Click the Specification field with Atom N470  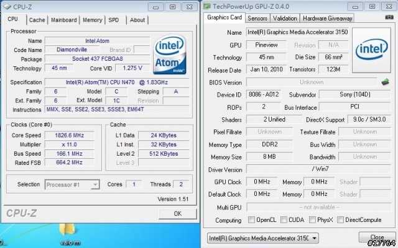pyautogui.click(x=117, y=82)
